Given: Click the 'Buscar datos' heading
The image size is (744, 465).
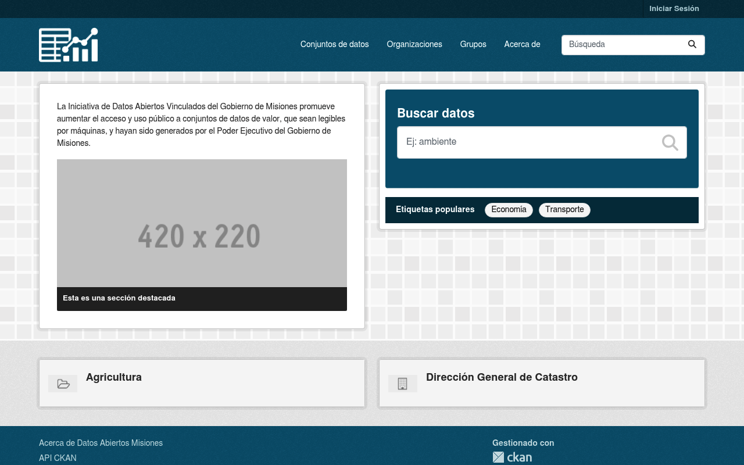Looking at the screenshot, I should point(436,113).
